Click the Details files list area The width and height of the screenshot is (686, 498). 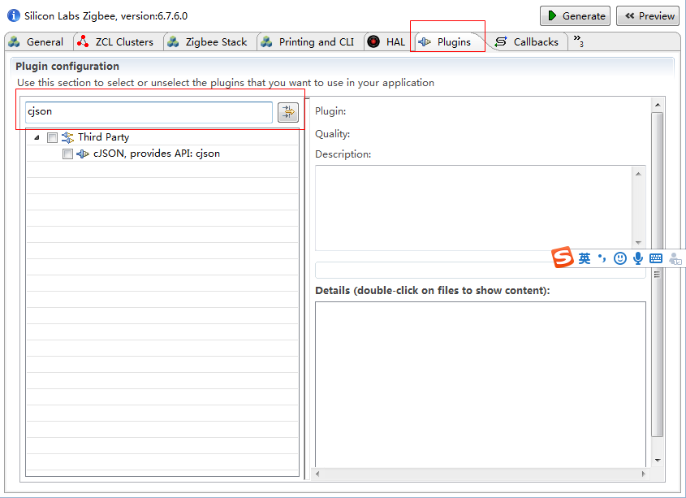[x=481, y=384]
